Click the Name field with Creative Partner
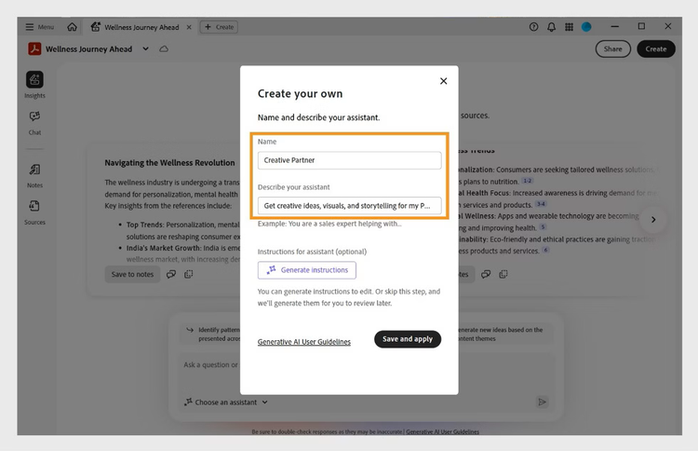The width and height of the screenshot is (698, 451). click(349, 160)
